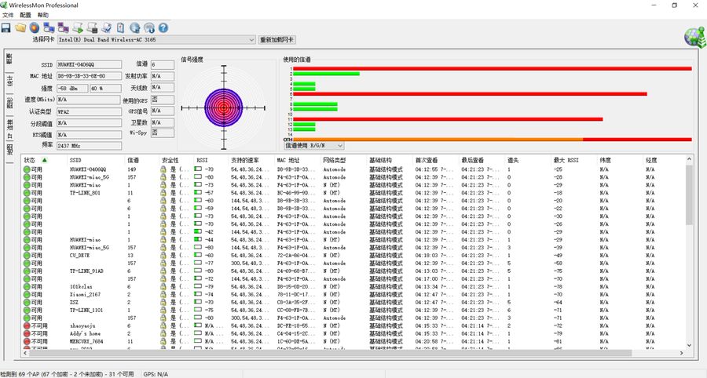Click the padlock icon in TP-LINK_91AD row
This screenshot has height=378, width=707.
[163, 271]
